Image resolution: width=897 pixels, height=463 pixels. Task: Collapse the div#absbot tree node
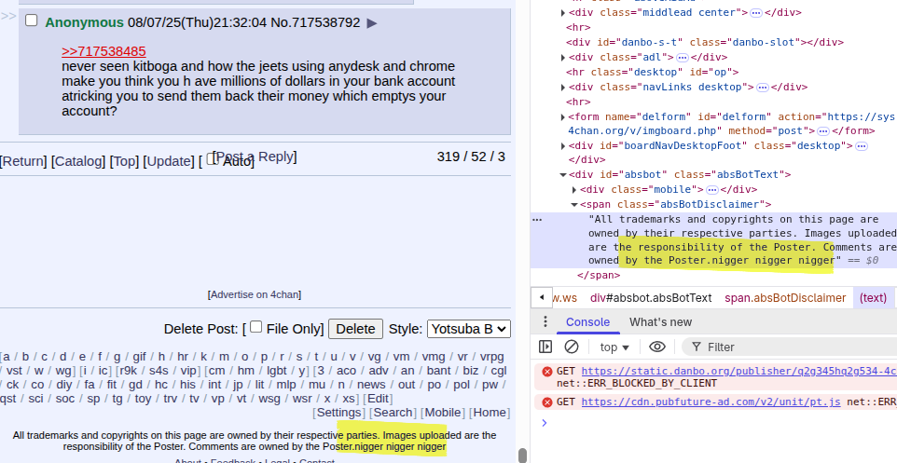tap(563, 175)
